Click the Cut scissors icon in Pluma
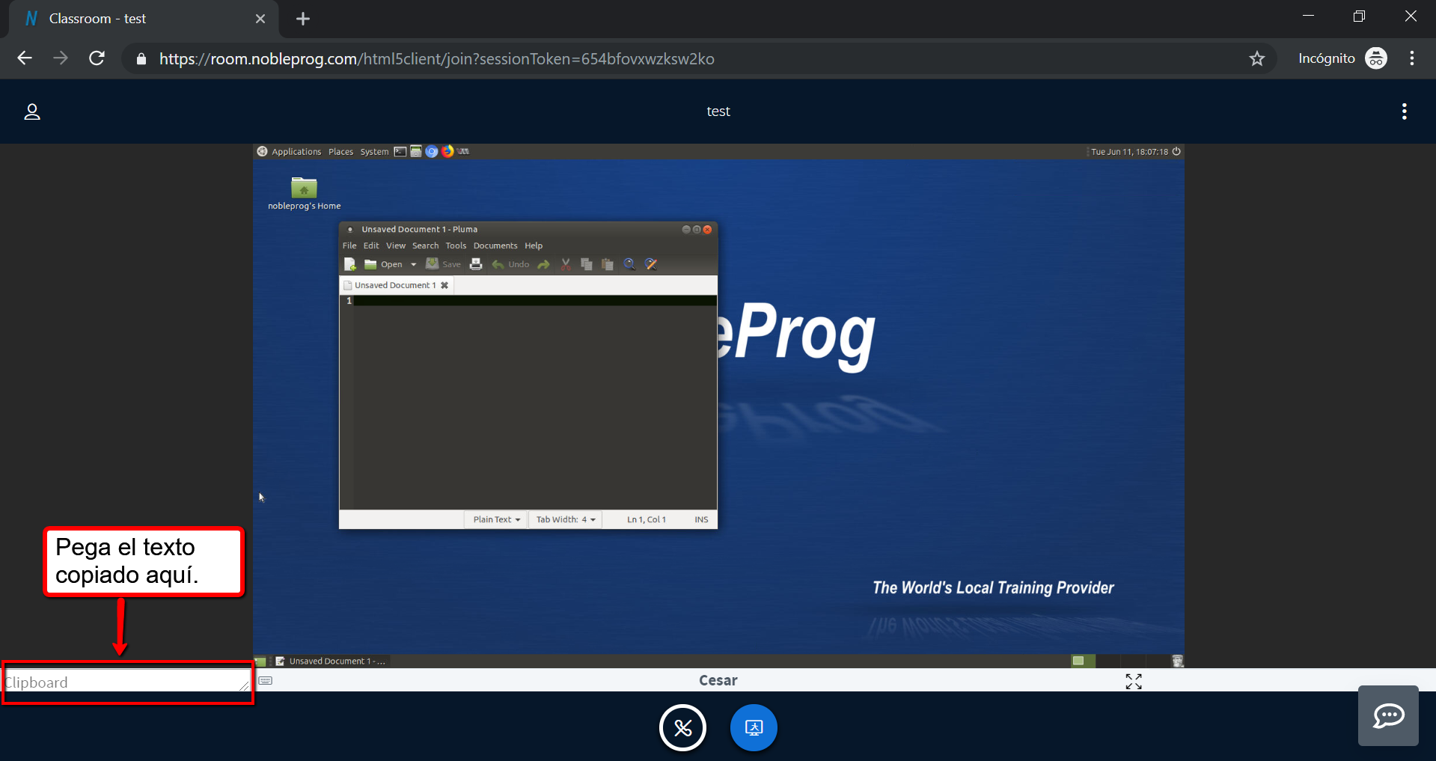 pos(566,264)
